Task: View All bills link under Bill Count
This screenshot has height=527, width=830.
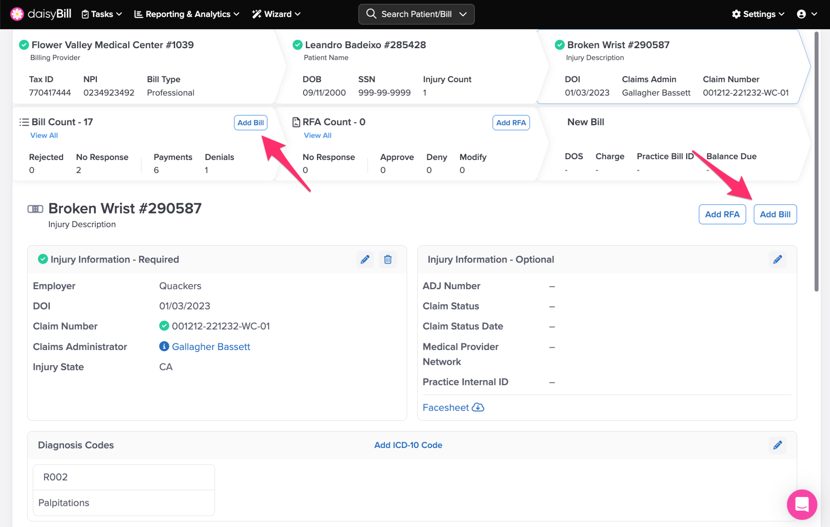Action: pos(44,135)
